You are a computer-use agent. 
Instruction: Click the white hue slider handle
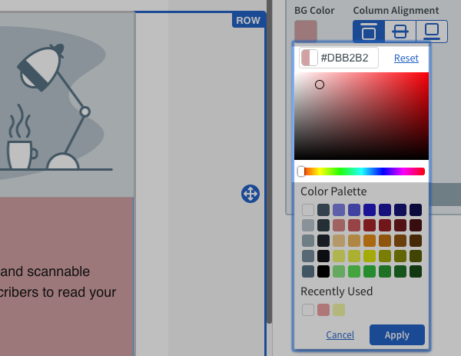point(301,171)
